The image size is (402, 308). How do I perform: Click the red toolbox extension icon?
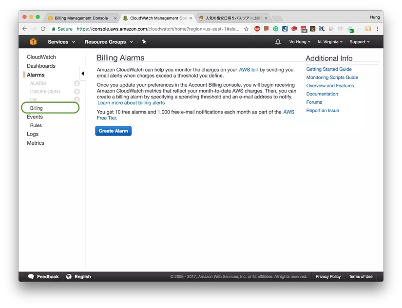294,29
